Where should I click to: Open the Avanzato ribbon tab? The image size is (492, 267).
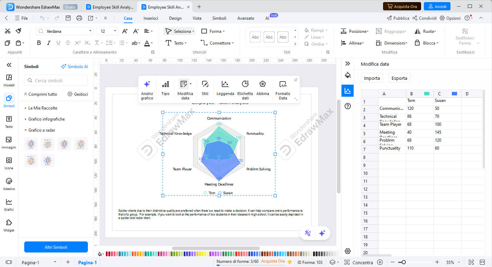[x=246, y=18]
